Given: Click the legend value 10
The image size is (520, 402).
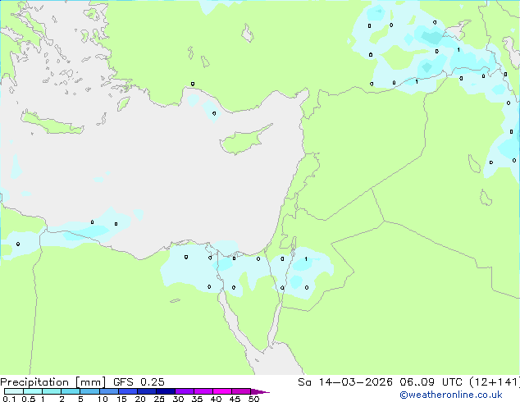Looking at the screenshot, I should (x=103, y=399).
